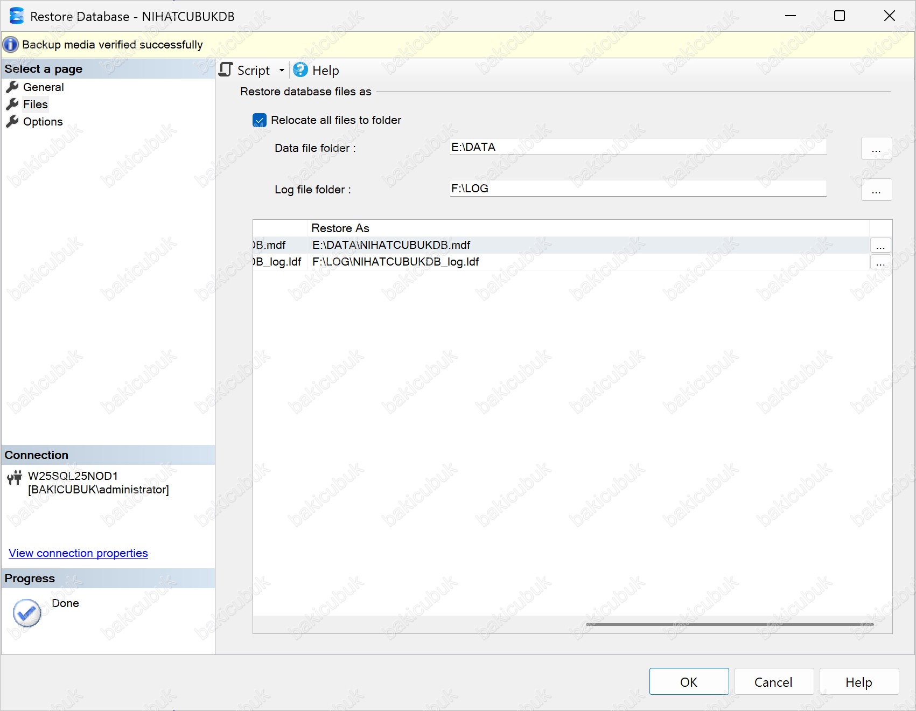Browse for the Data file folder
The width and height of the screenshot is (916, 711).
point(876,148)
